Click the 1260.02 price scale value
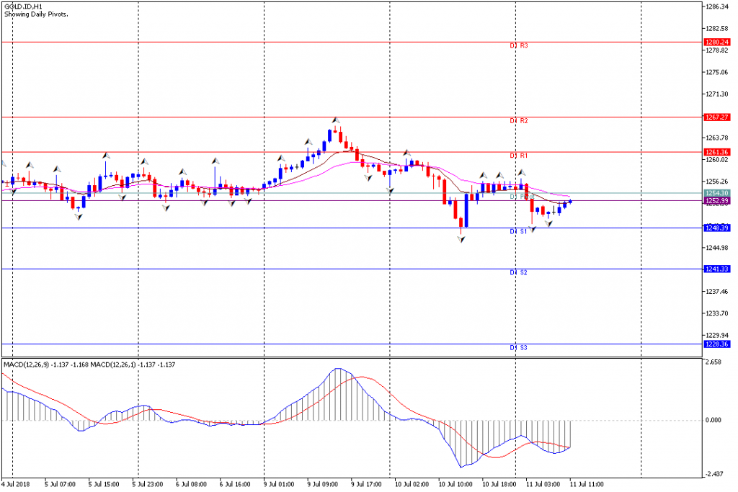This screenshot has height=492, width=738. [x=717, y=160]
